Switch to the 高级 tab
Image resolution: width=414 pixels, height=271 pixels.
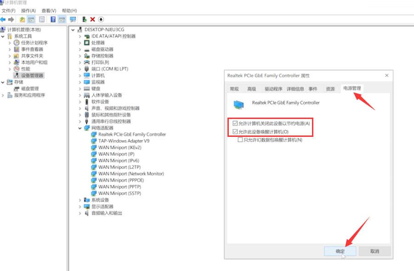(x=252, y=89)
